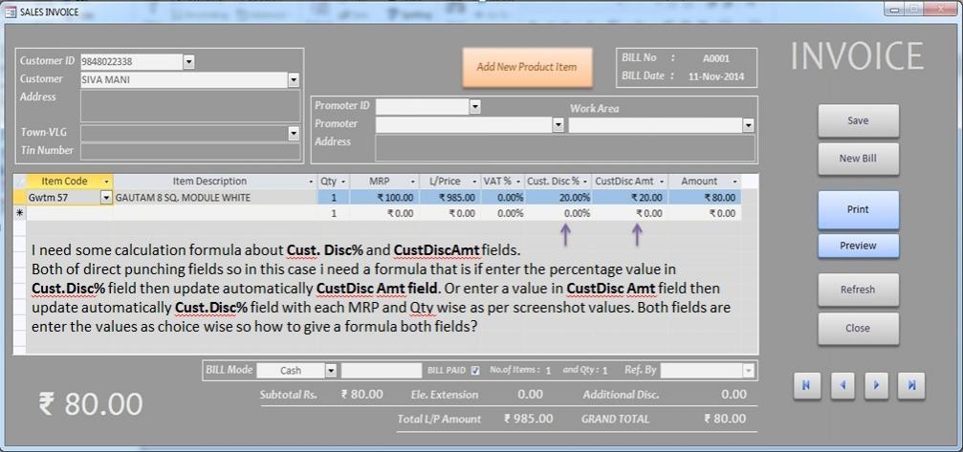This screenshot has width=963, height=452.
Task: Open L/Price column header filter arrow
Action: pyautogui.click(x=474, y=182)
